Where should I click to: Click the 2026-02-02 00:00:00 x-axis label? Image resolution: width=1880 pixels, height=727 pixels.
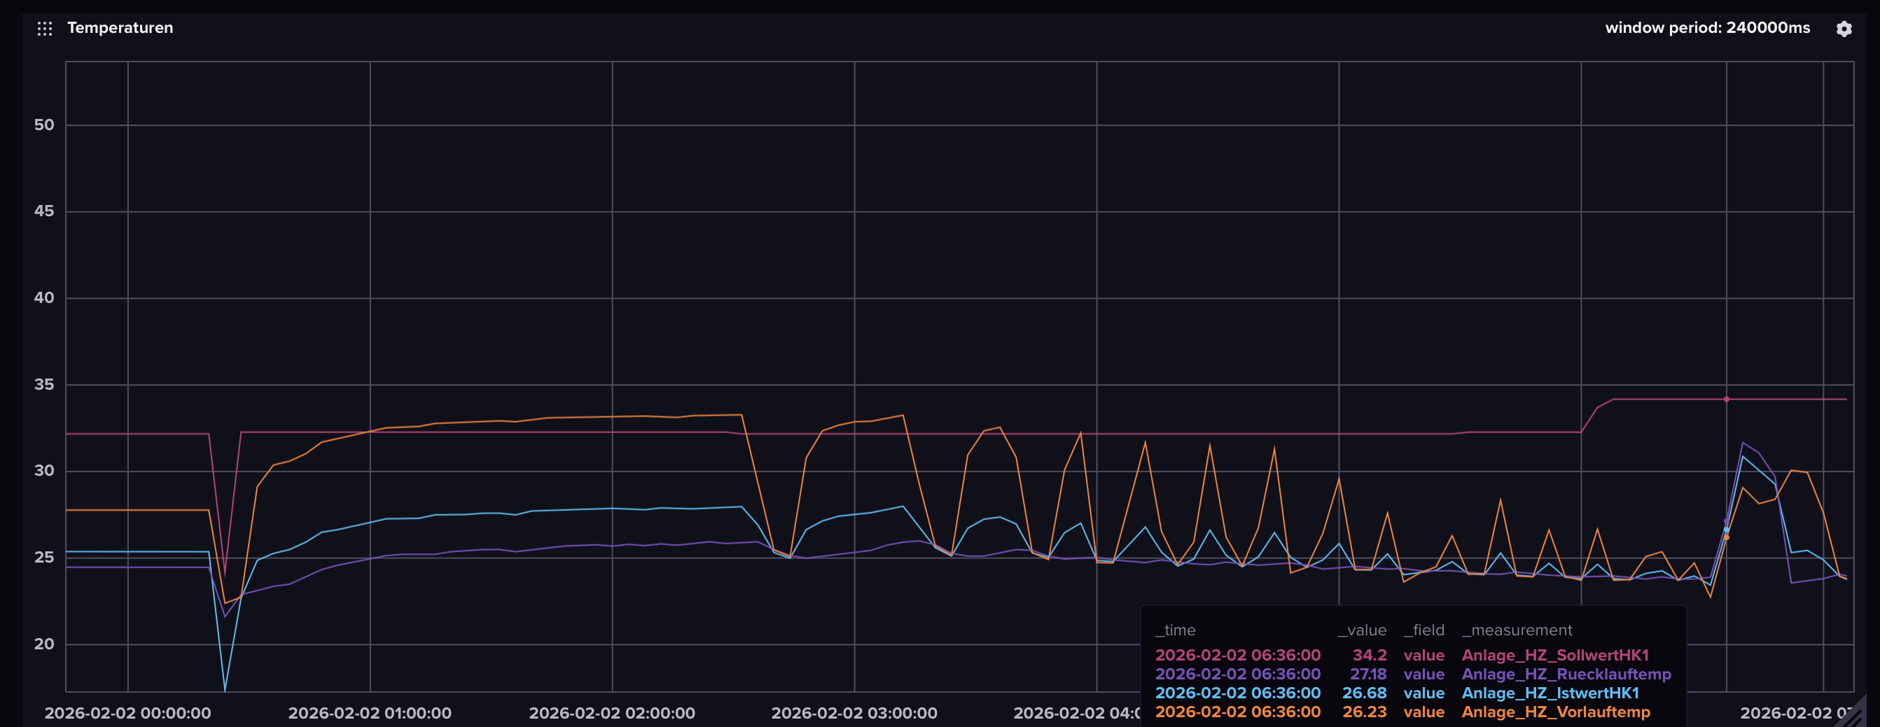coord(127,713)
